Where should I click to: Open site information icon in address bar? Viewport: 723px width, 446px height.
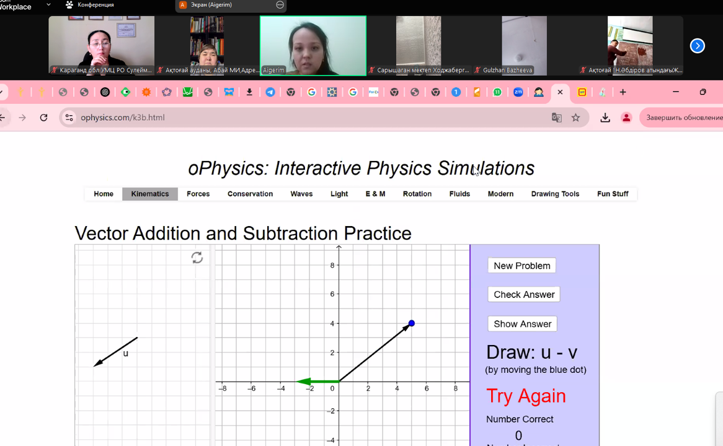click(x=69, y=118)
